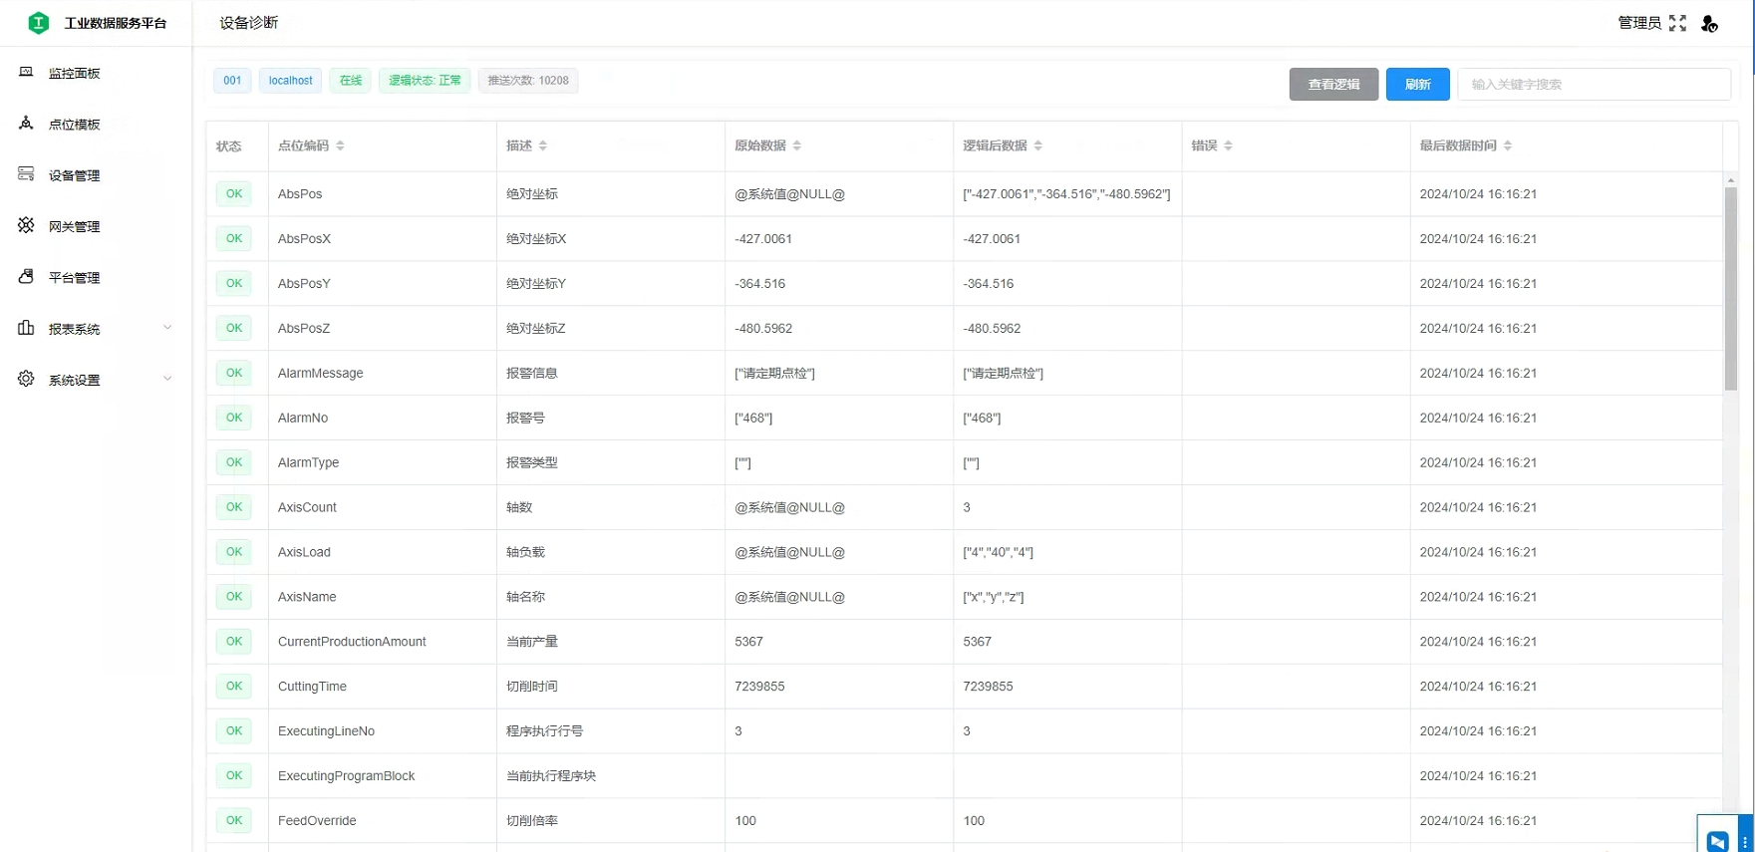
Task: Click AxisLoad logic value ["4","40","4"]
Action: pos(998,552)
